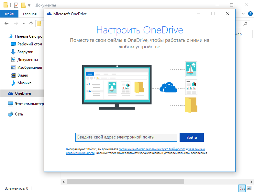Click the music note icon

coord(13,83)
